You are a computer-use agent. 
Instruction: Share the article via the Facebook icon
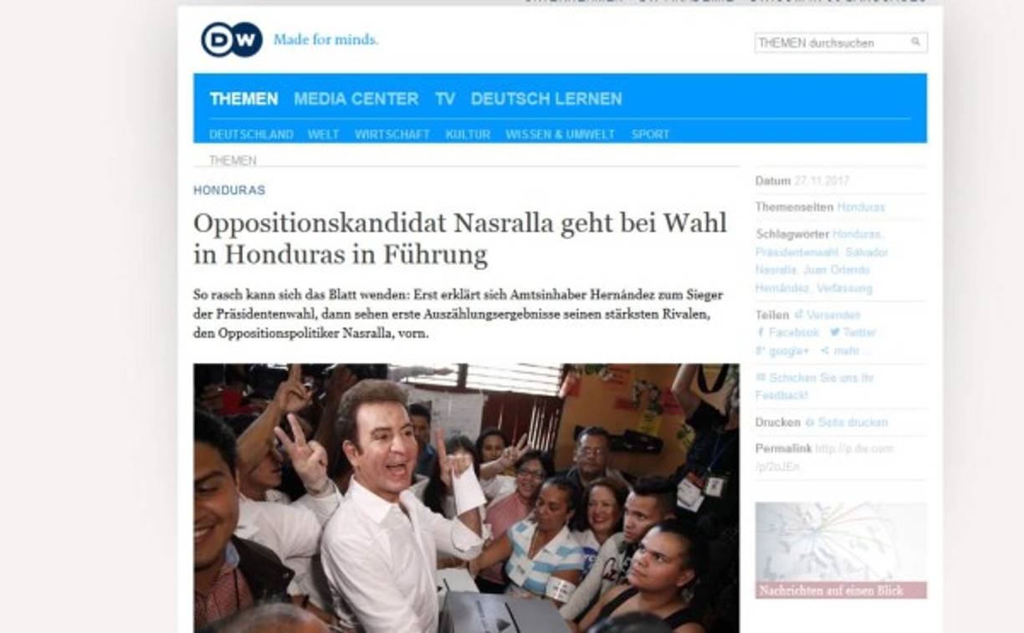pos(761,333)
